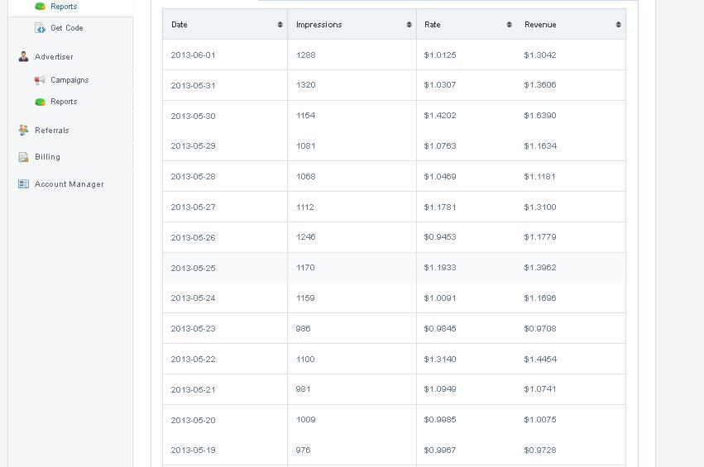The height and width of the screenshot is (467, 704).
Task: Go to Account Manager link
Action: pos(69,184)
